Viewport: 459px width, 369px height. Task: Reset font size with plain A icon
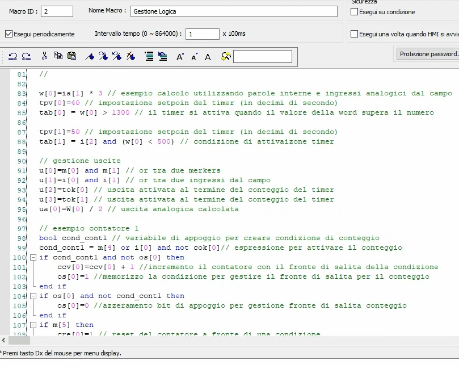[x=208, y=57]
